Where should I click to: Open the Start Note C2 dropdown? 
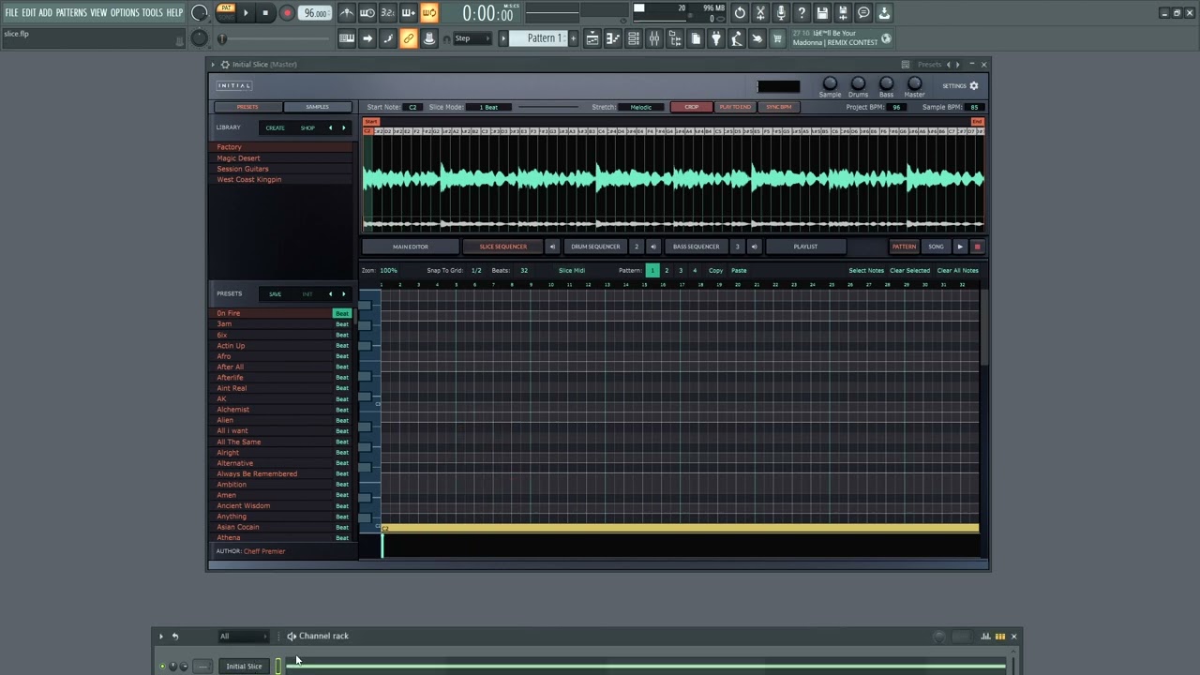412,107
